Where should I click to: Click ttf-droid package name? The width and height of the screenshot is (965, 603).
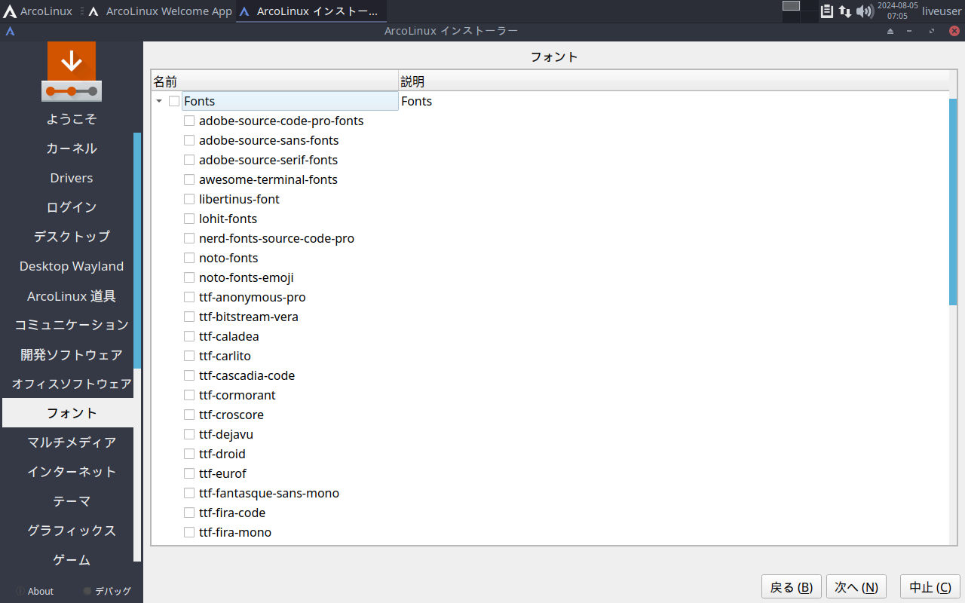(x=222, y=454)
